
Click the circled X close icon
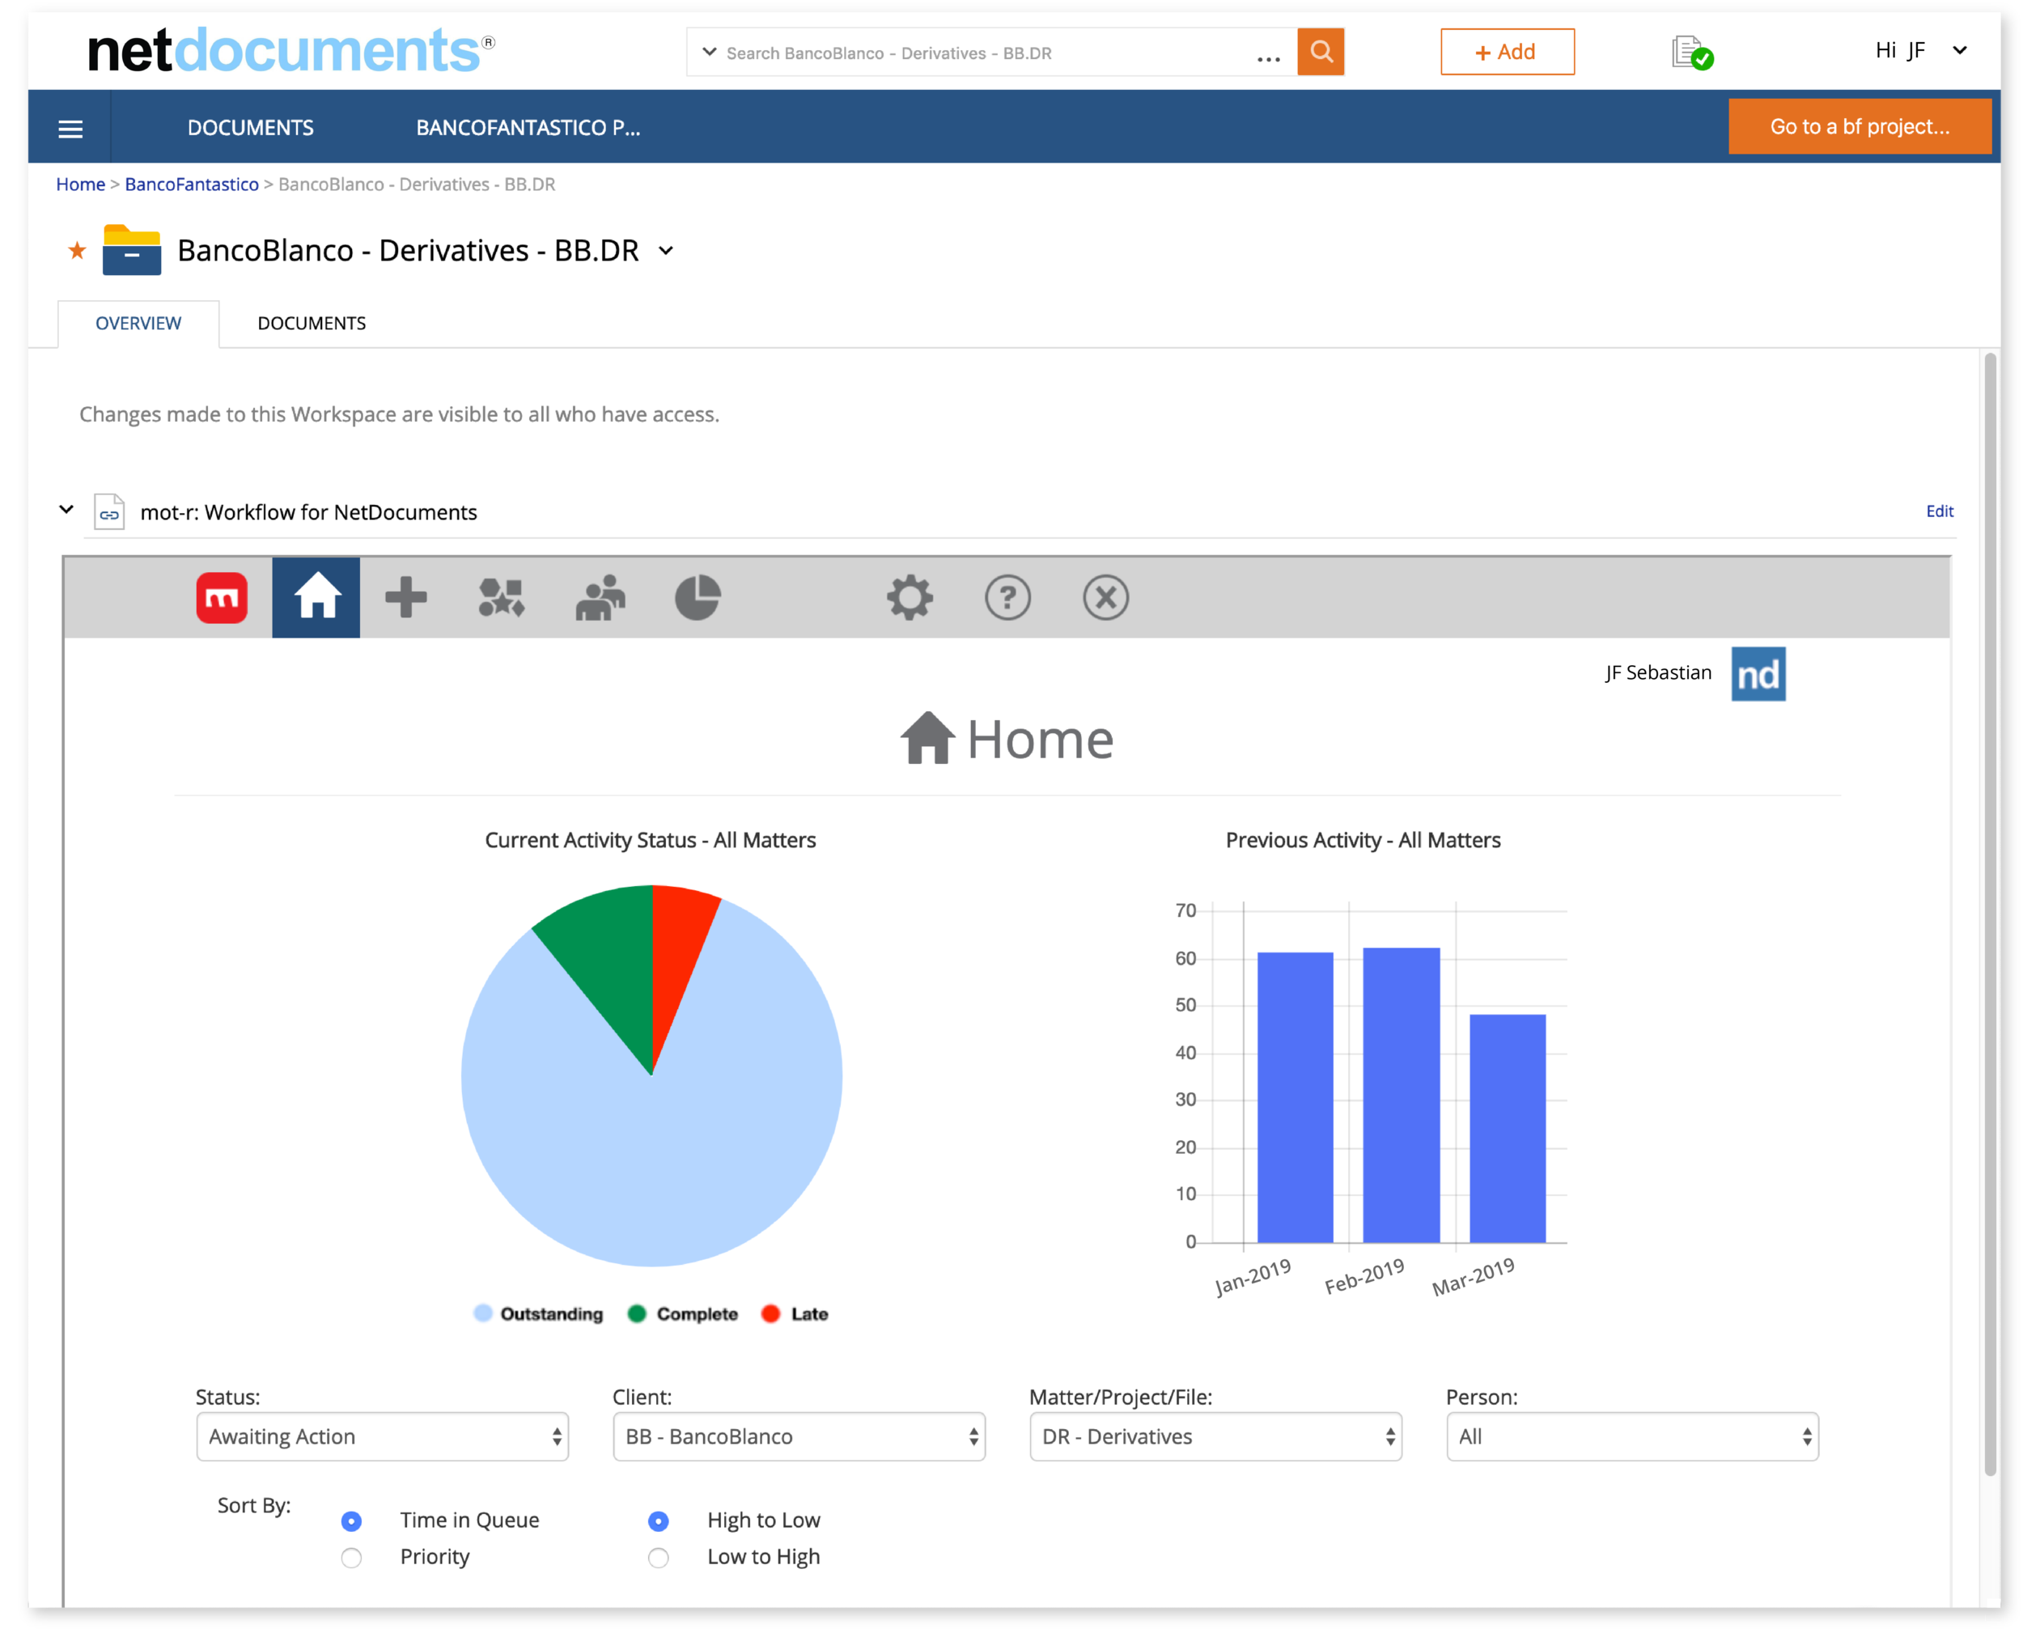point(1105,598)
